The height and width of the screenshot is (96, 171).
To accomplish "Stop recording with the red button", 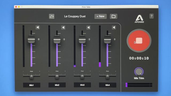I will point(139,41).
